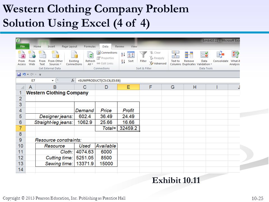Viewport: 269px width, 202px height.
Task: Select the Data ribbon tab
Action: pos(105,46)
